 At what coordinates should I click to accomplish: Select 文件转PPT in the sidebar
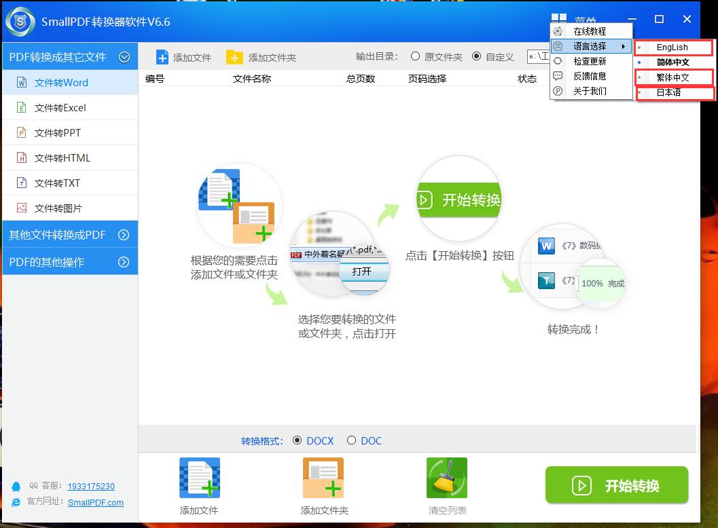(70, 133)
